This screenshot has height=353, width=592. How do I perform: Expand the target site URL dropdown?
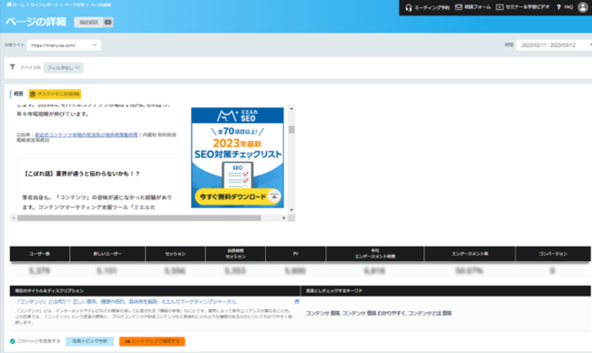point(64,45)
